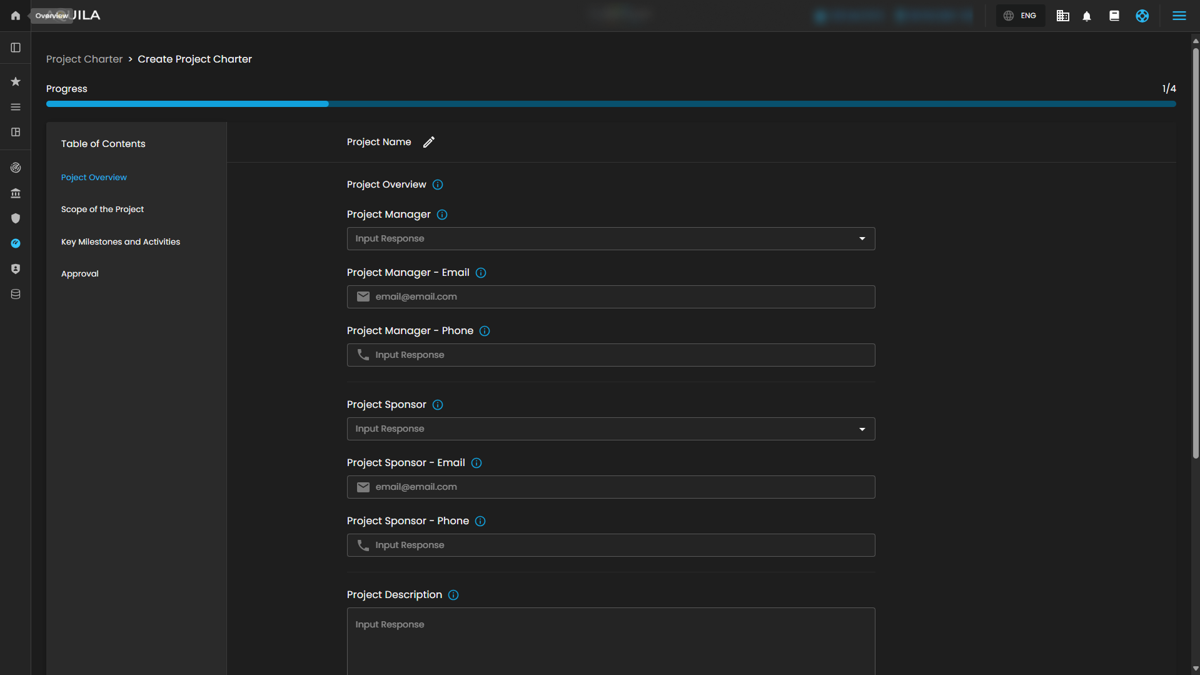Image resolution: width=1200 pixels, height=675 pixels.
Task: Expand the Project Manager dropdown
Action: coord(610,239)
